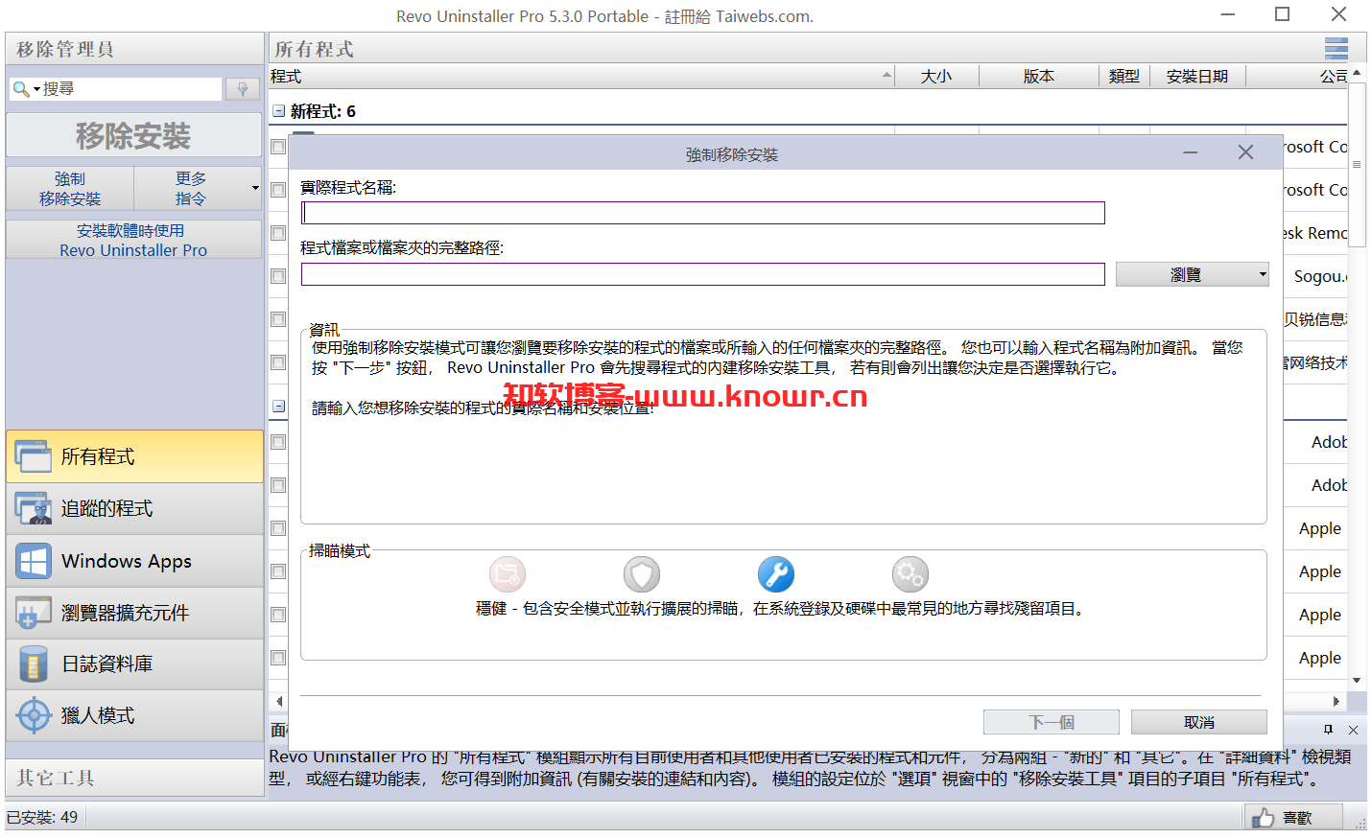Image resolution: width=1371 pixels, height=838 pixels.
Task: Open 日誌資料庫 module
Action: pyautogui.click(x=134, y=663)
